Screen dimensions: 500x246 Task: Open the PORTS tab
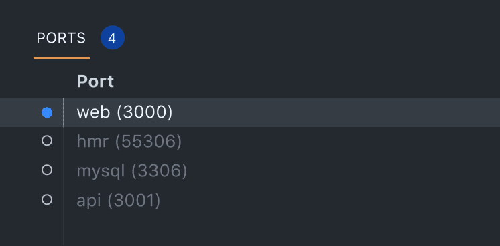click(x=61, y=38)
